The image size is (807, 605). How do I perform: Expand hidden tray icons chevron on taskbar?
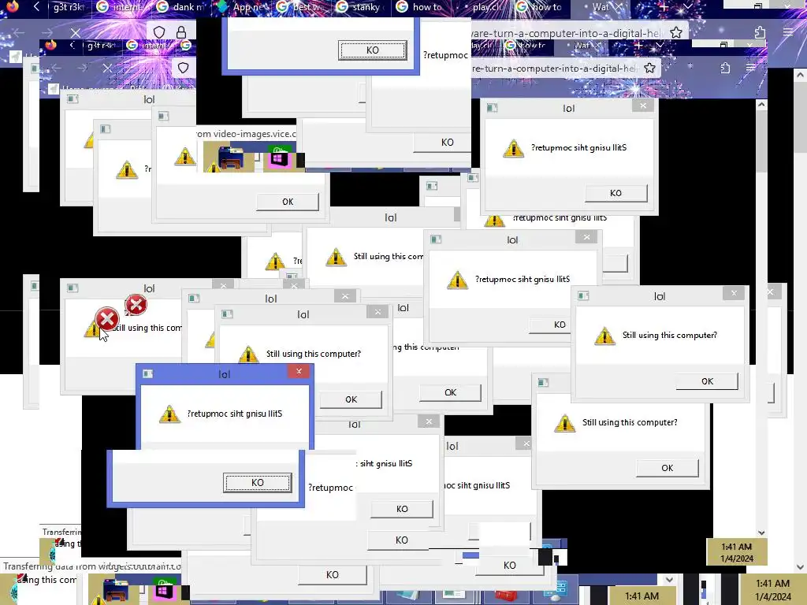(x=668, y=579)
